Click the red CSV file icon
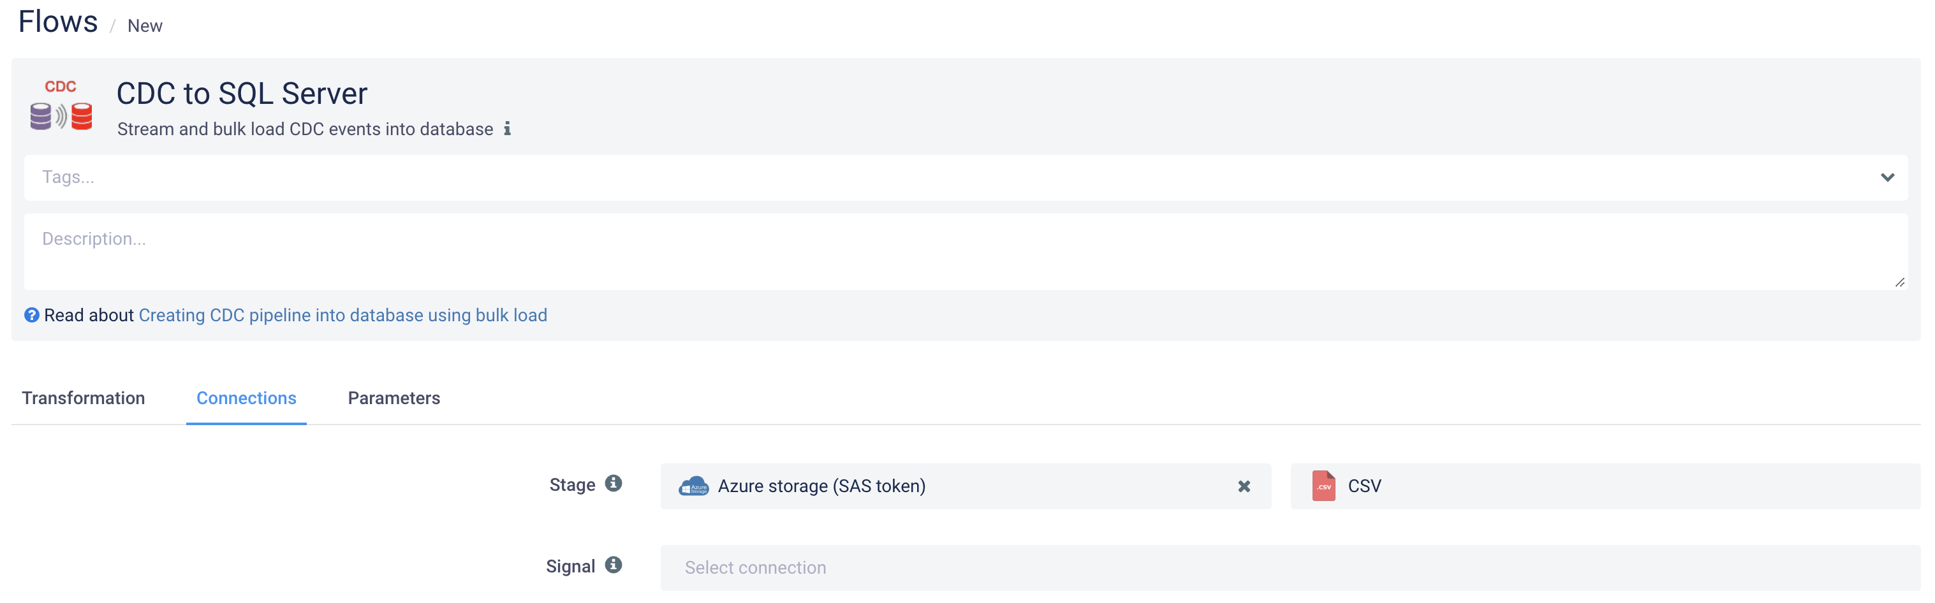The width and height of the screenshot is (1935, 603). (1323, 486)
